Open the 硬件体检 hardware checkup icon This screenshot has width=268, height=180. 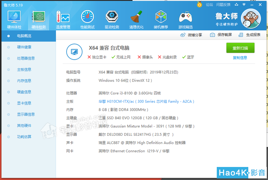pos(14,19)
